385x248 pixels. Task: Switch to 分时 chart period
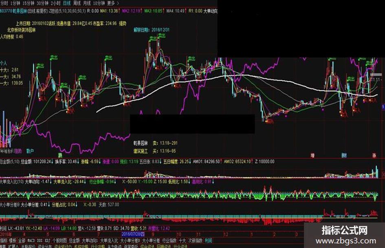pyautogui.click(x=4, y=3)
